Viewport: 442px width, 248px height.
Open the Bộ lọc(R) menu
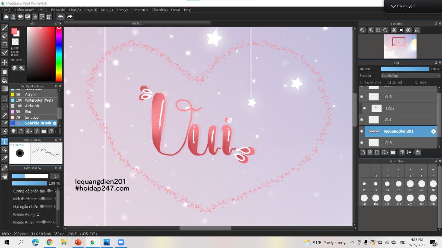point(58,10)
